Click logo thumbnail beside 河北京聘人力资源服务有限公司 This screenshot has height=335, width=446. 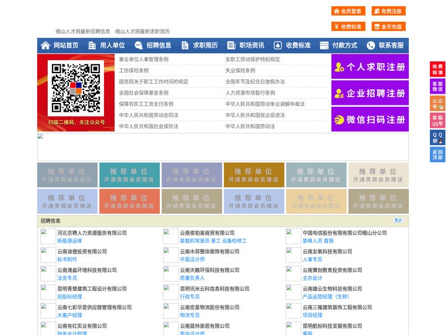(x=48, y=236)
